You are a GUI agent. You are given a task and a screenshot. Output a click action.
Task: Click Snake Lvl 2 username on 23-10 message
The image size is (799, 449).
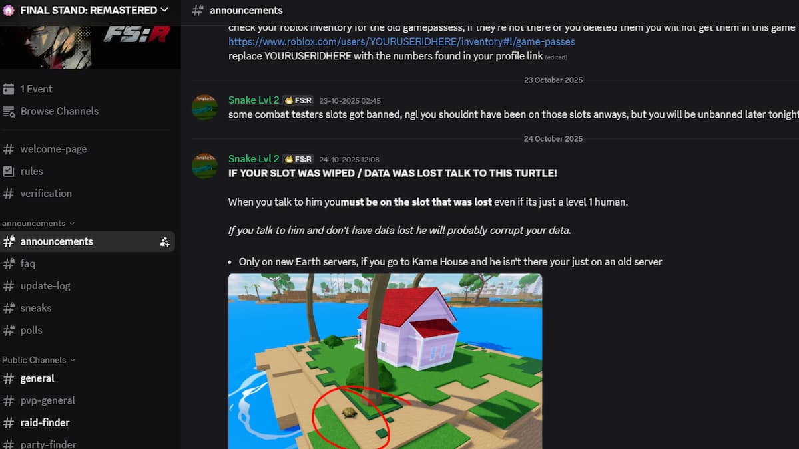(x=254, y=100)
